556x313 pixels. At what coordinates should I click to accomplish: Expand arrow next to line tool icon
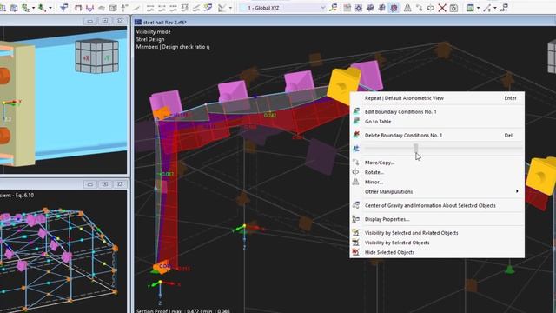pos(495,8)
